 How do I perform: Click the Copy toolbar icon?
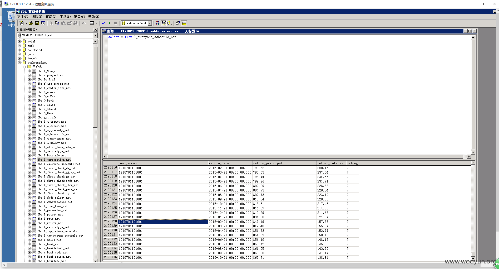point(57,23)
